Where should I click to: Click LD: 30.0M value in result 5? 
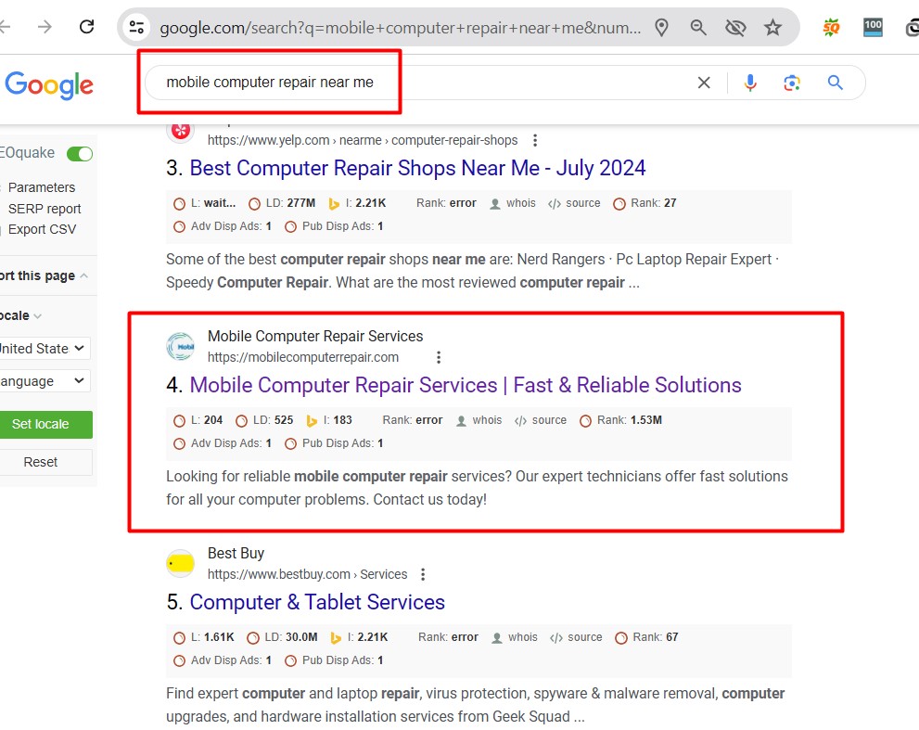click(291, 636)
